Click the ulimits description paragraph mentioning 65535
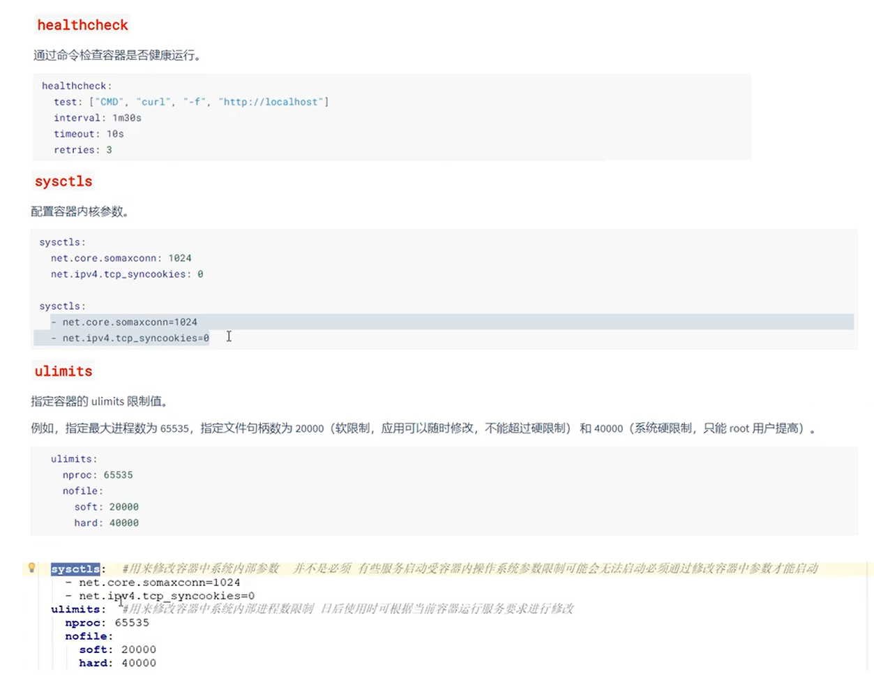 423,428
